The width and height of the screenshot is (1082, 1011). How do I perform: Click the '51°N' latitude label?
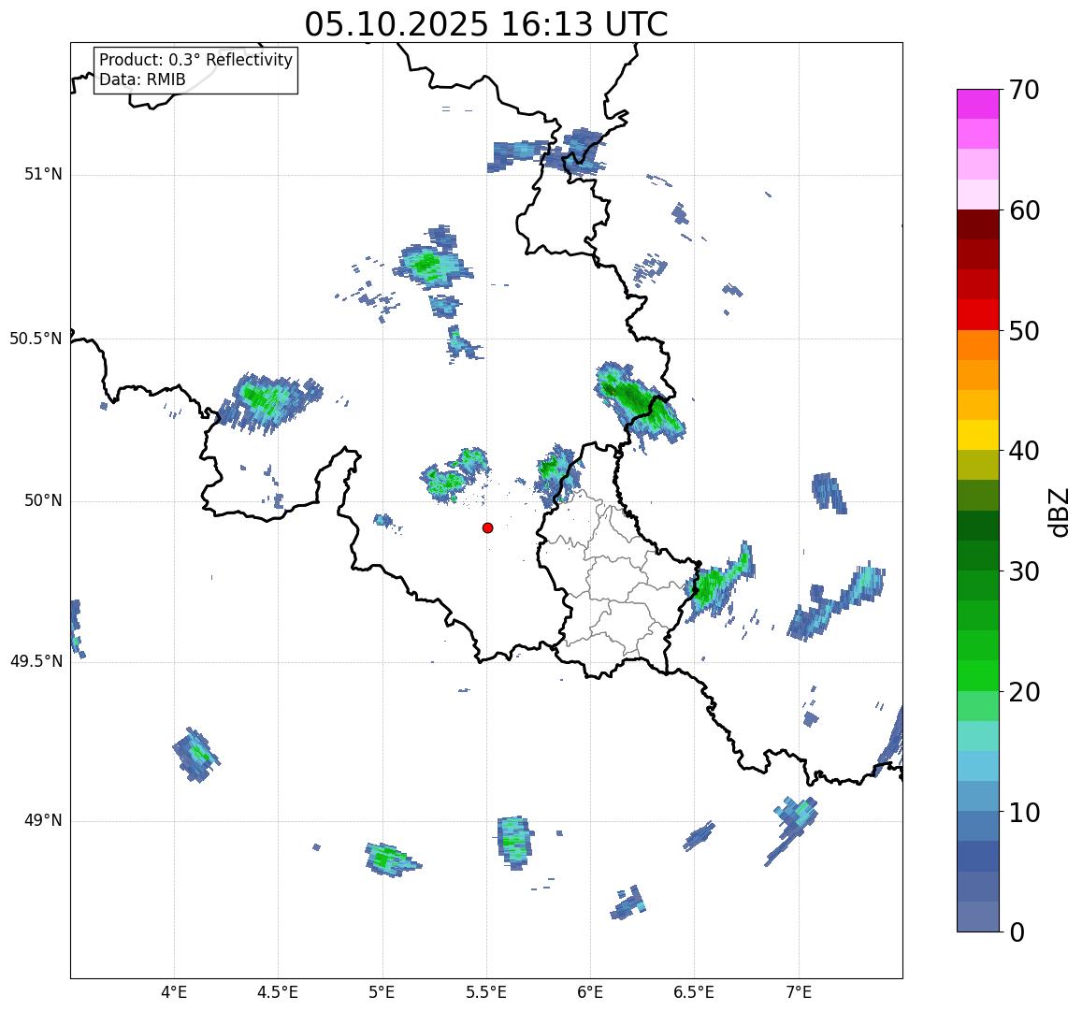pos(43,175)
